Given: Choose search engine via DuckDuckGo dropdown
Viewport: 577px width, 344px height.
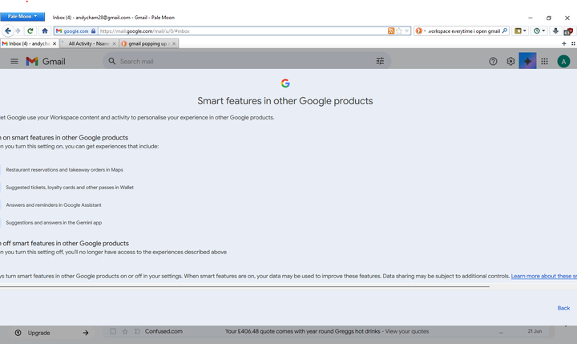Looking at the screenshot, I should coord(420,31).
